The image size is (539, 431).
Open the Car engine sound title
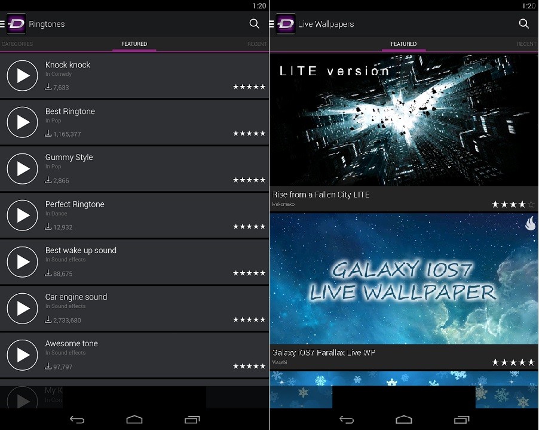click(x=76, y=297)
